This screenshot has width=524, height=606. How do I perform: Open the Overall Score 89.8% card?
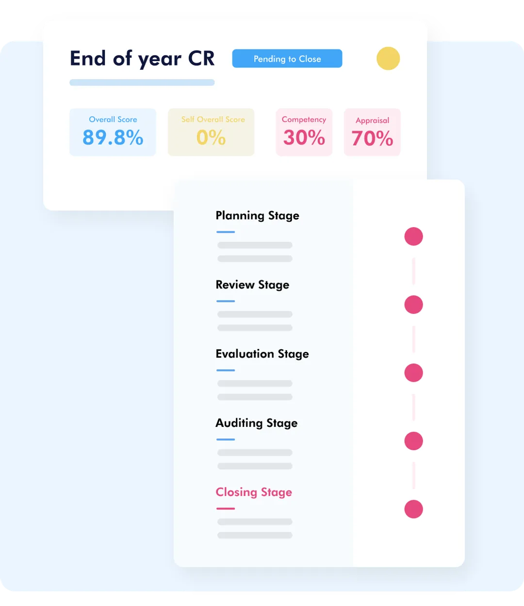pyautogui.click(x=113, y=132)
